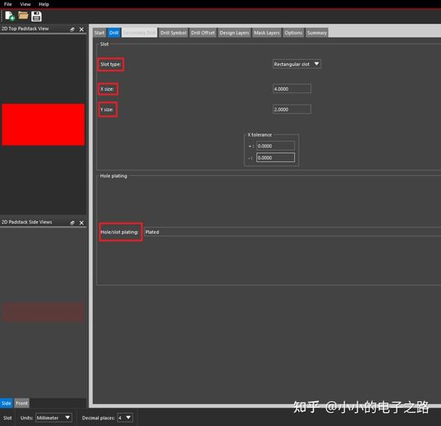This screenshot has height=426, width=441.
Task: Undock the 2D Top Padstack View panel
Action: pyautogui.click(x=72, y=29)
